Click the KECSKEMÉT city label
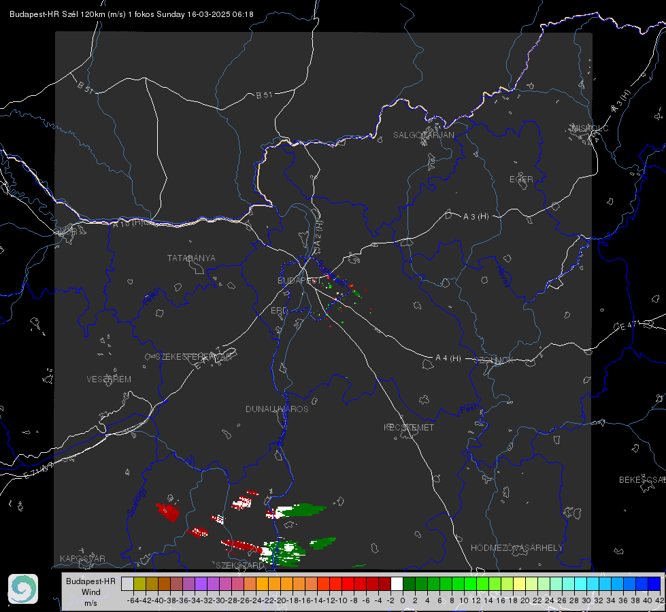This screenshot has height=612, width=666. 409,427
